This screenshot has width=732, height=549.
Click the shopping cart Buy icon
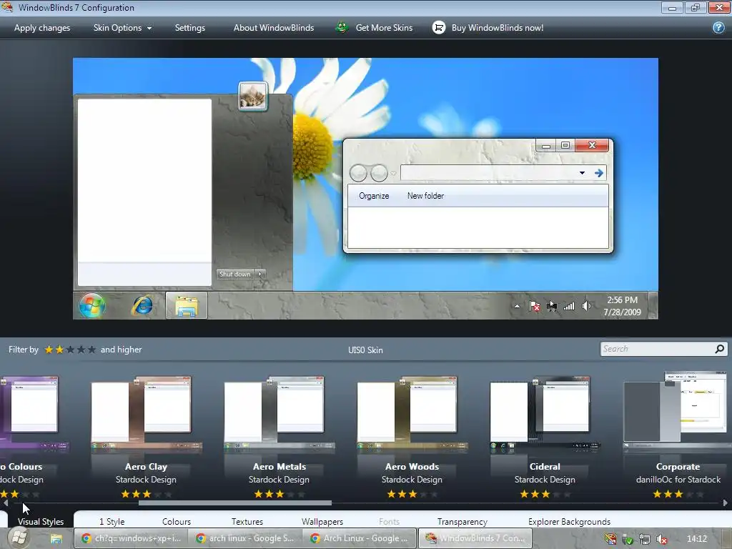tap(438, 28)
